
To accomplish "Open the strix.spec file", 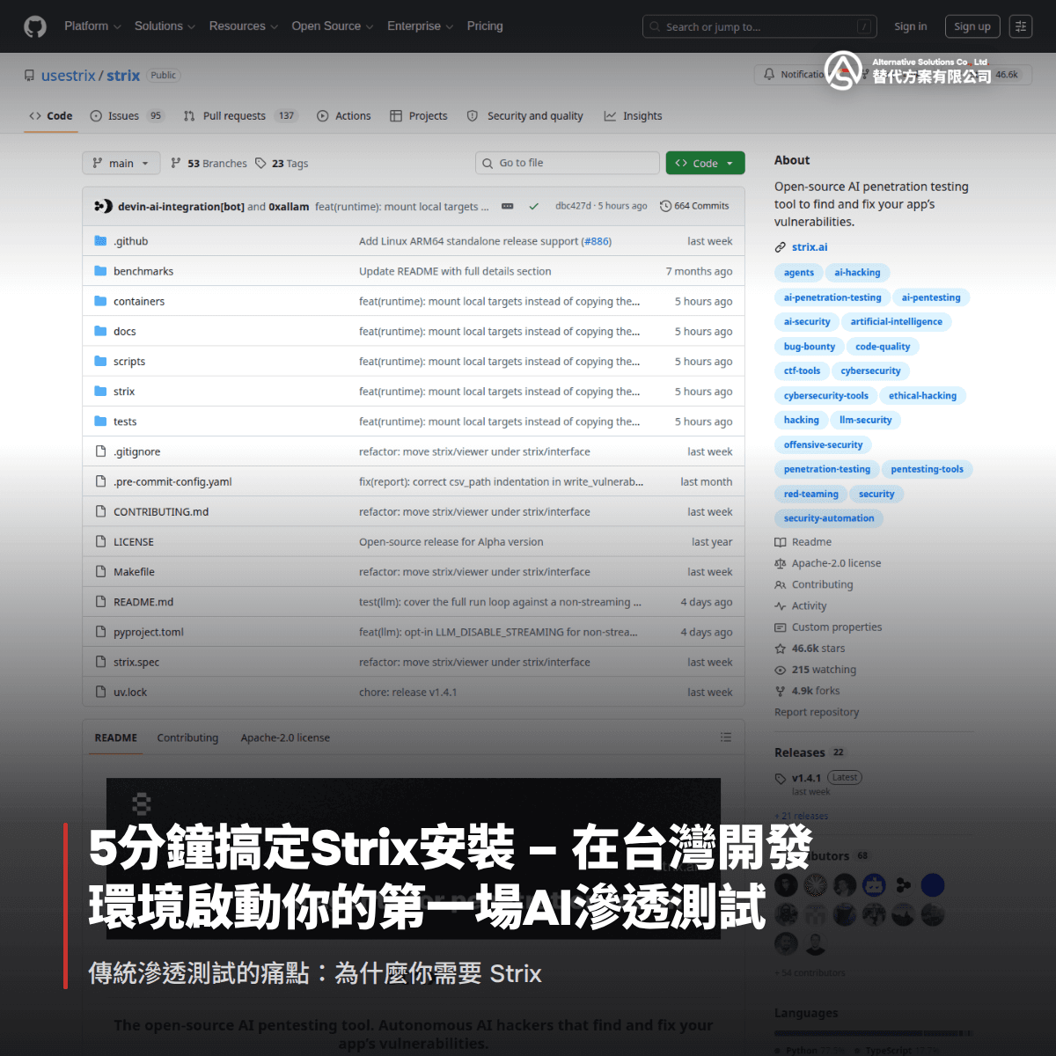I will (x=136, y=662).
